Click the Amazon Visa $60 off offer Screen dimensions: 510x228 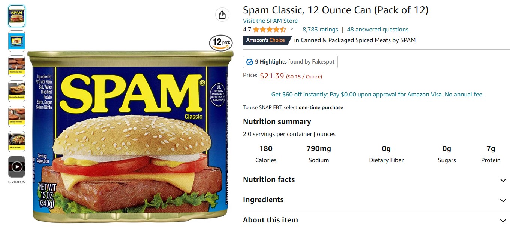[x=377, y=94]
